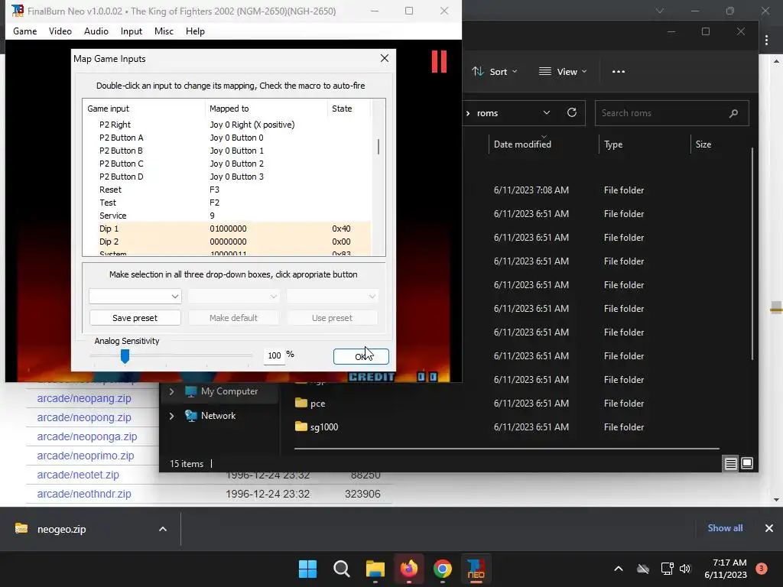Click the input list scrollbar thumb
Viewport: 783px width, 587px height.
point(378,147)
